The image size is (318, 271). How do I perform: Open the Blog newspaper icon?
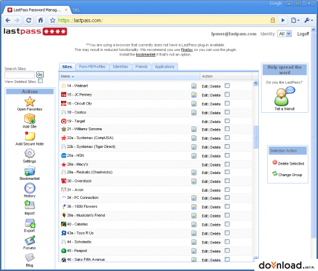[x=30, y=257]
